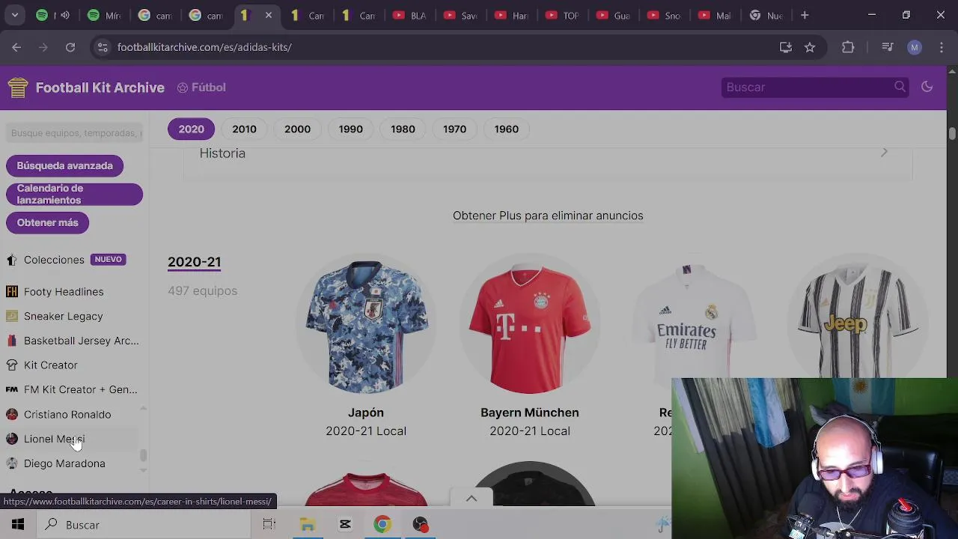Open the Fútbol sport selector
Screen dimensions: 958x539
click(x=201, y=88)
